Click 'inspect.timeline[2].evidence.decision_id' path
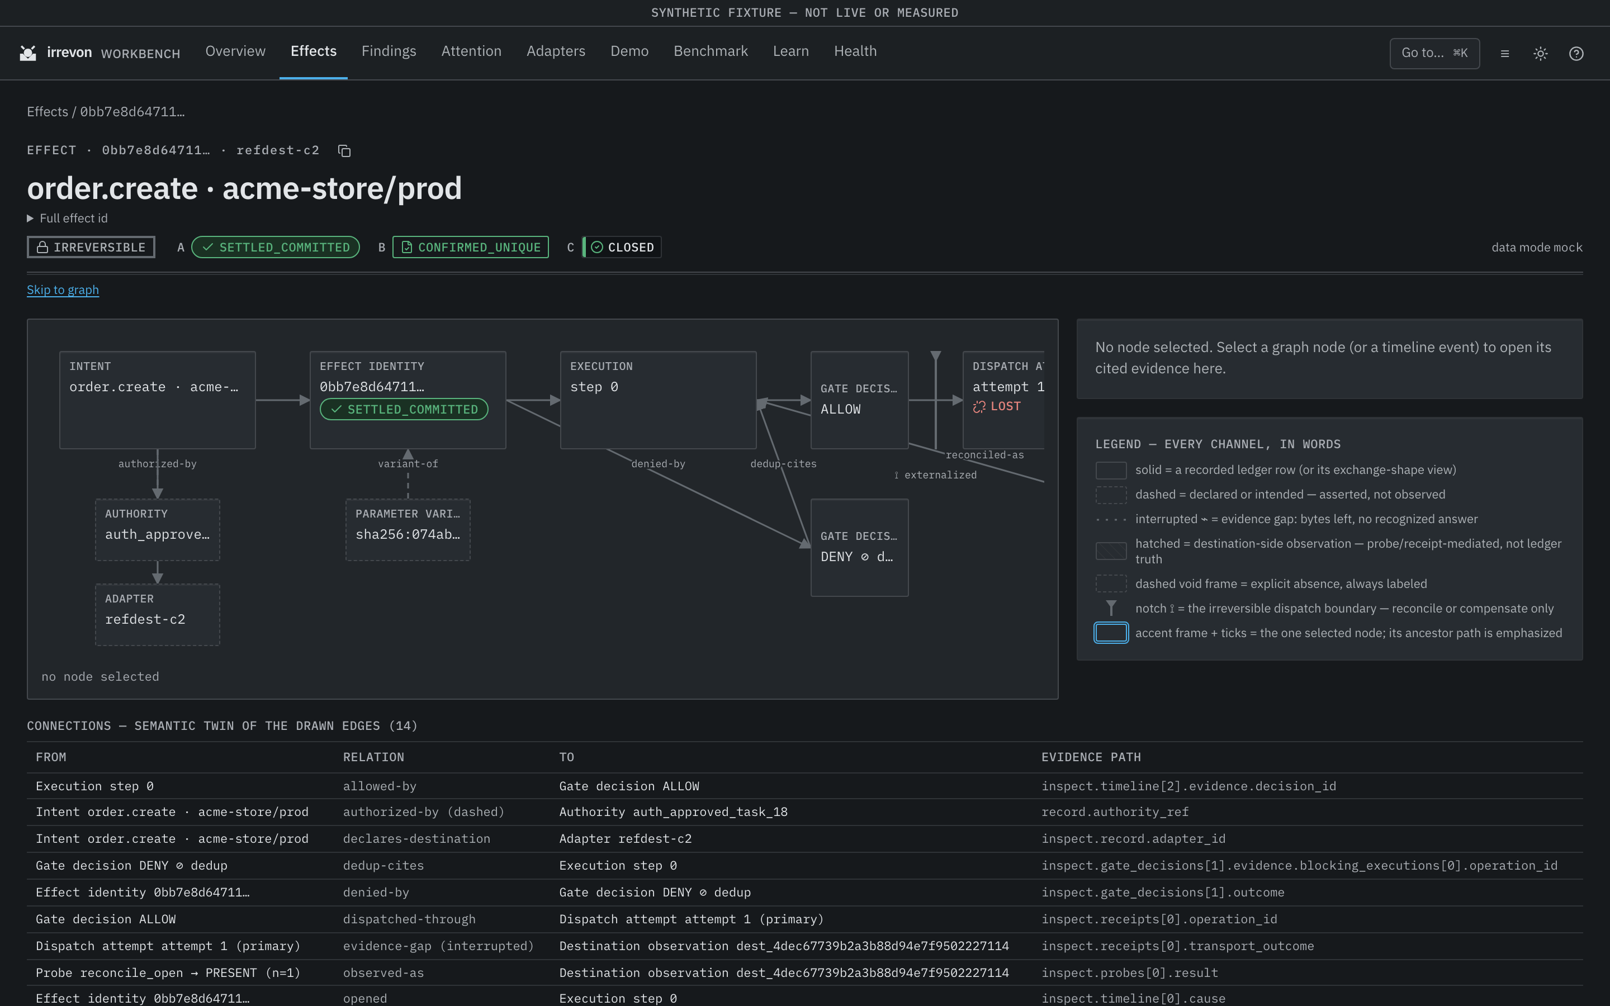Image resolution: width=1610 pixels, height=1006 pixels. (1189, 786)
